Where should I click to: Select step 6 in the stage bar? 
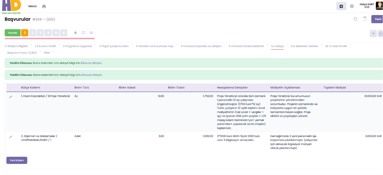click(x=63, y=33)
